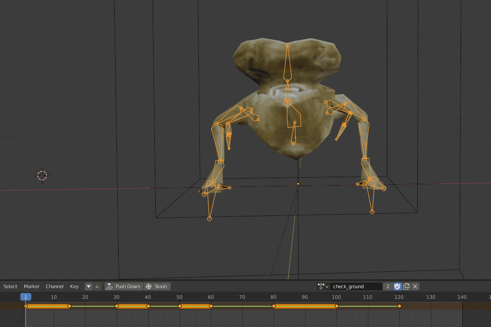The width and height of the screenshot is (491, 327).
Task: Open the Select menu in action editor
Action: click(x=11, y=286)
